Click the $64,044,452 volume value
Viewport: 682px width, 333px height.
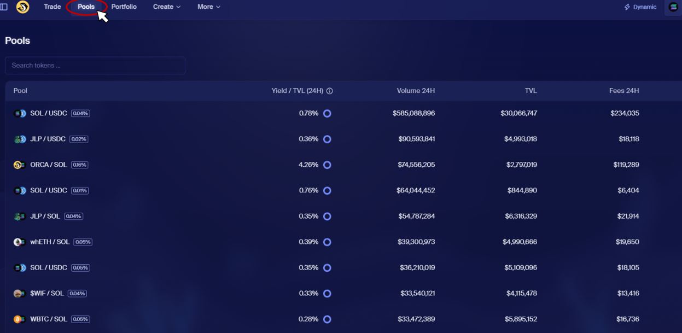[416, 190]
